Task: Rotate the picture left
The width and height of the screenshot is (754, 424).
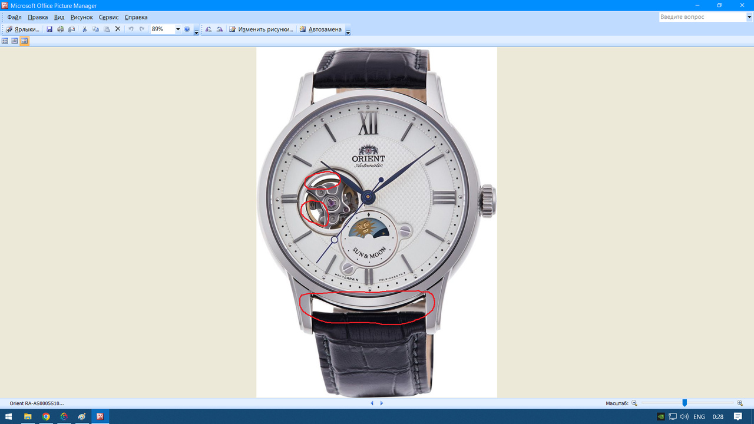Action: point(209,29)
